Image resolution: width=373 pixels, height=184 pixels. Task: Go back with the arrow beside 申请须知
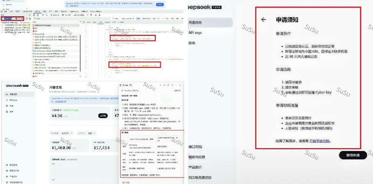click(263, 20)
